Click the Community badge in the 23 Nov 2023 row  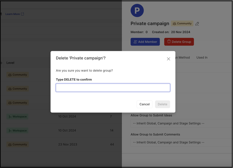[x=18, y=144]
